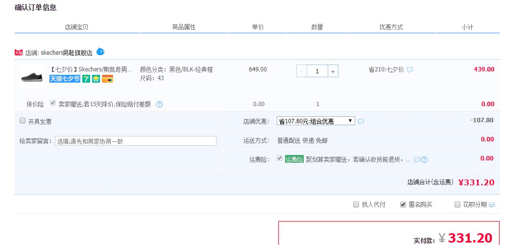Click the subtotal 439.00

(x=484, y=69)
